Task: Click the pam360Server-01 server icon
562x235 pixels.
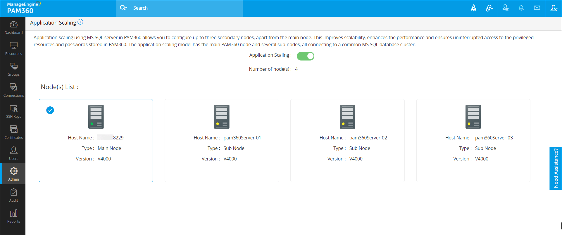Action: pyautogui.click(x=222, y=117)
